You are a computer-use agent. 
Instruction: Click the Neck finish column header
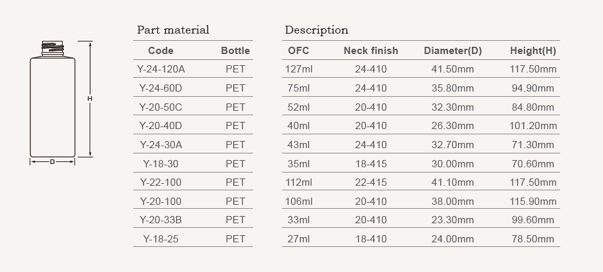(371, 51)
